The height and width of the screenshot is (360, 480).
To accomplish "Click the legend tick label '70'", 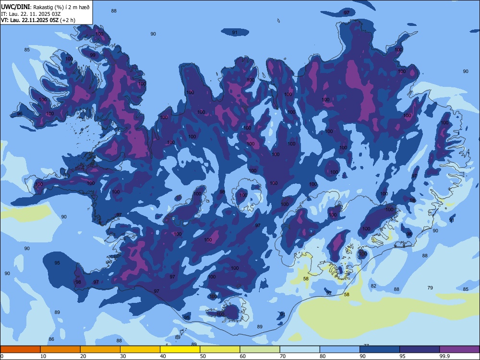I will pos(283,356).
